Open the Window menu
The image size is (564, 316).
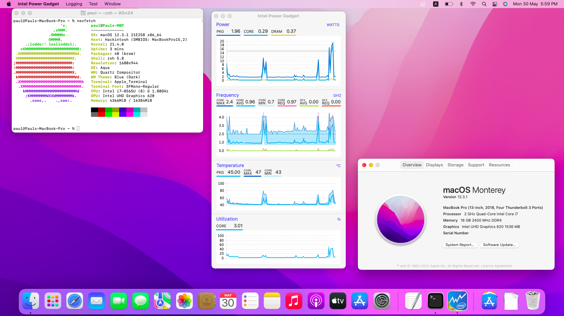click(x=112, y=4)
